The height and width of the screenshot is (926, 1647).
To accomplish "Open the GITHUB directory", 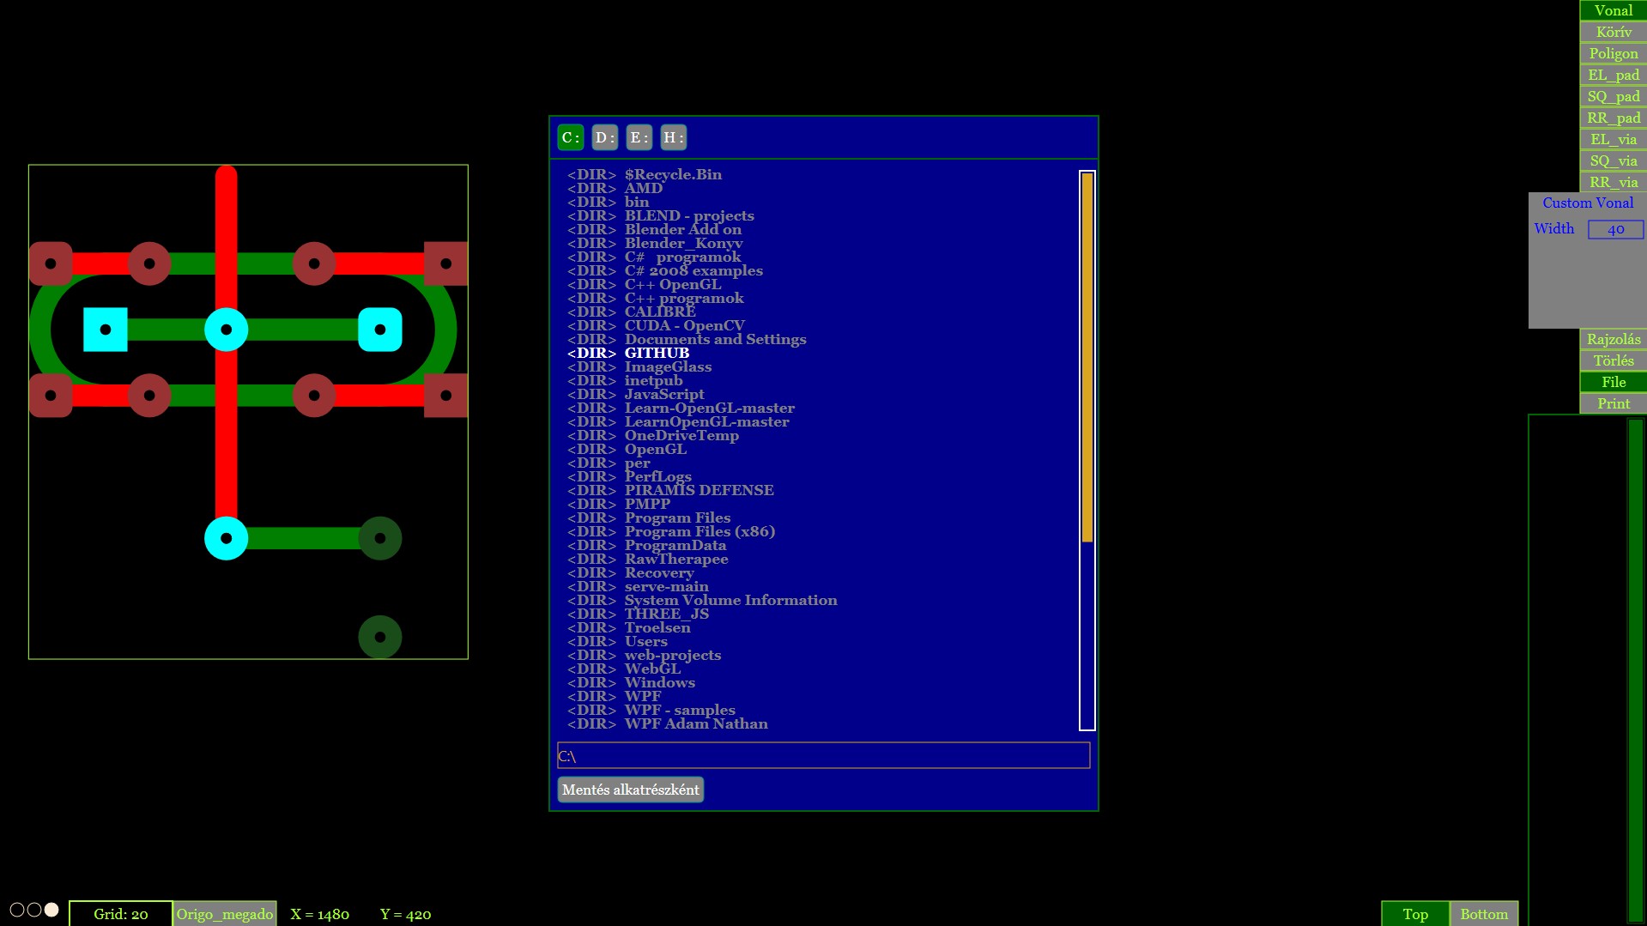I will [x=656, y=353].
